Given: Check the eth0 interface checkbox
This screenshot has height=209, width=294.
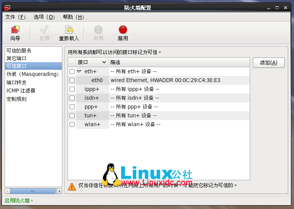Looking at the screenshot, I should (72, 80).
